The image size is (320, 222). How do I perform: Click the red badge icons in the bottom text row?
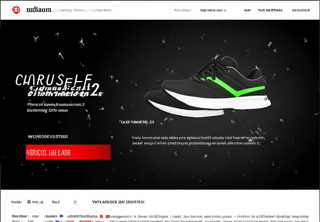click(x=105, y=216)
